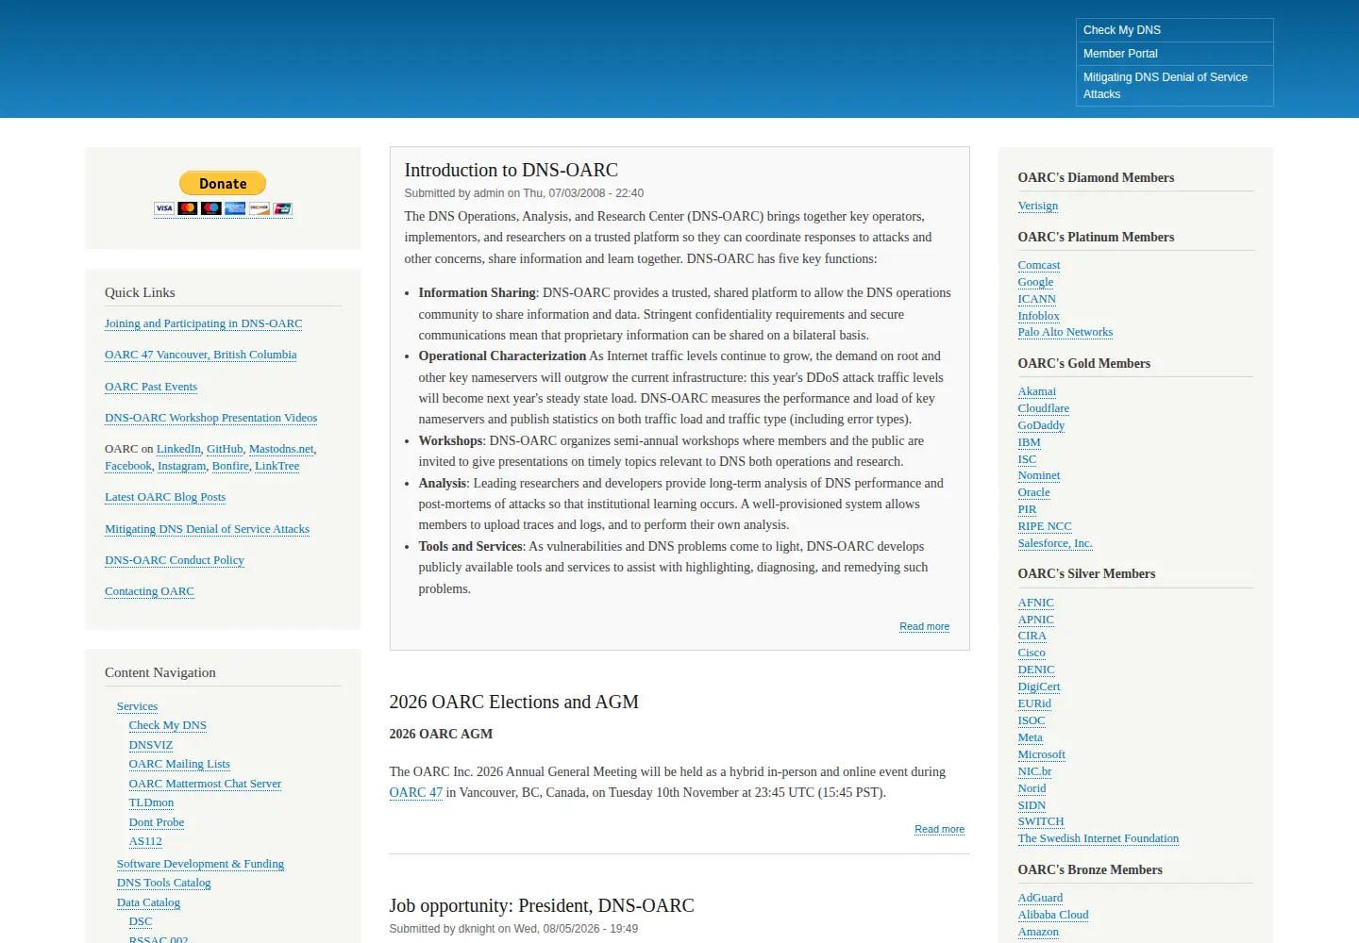Click Read more under 2026 OARC Elections

(939, 829)
